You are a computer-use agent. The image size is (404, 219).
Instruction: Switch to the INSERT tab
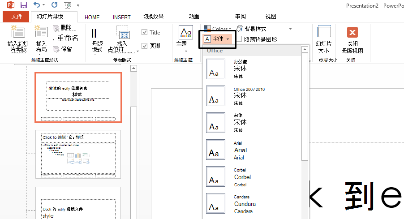pyautogui.click(x=122, y=17)
